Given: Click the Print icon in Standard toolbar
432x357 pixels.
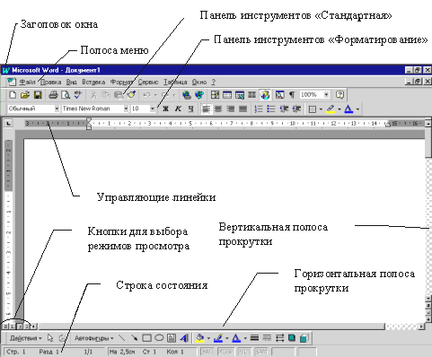Looking at the screenshot, I should coord(53,95).
